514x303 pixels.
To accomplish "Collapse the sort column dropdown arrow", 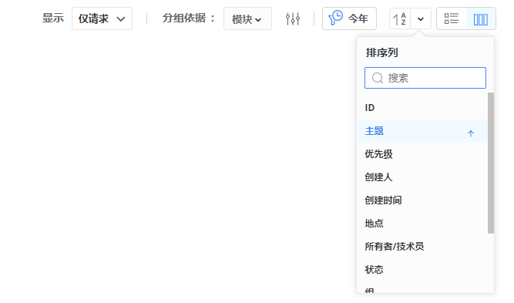I will (x=421, y=19).
